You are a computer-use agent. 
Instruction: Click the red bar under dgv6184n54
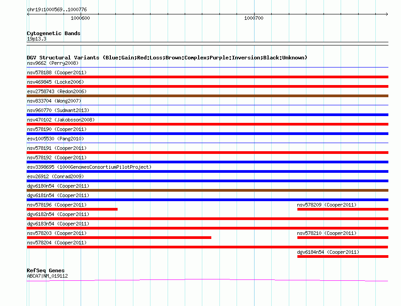(x=343, y=256)
